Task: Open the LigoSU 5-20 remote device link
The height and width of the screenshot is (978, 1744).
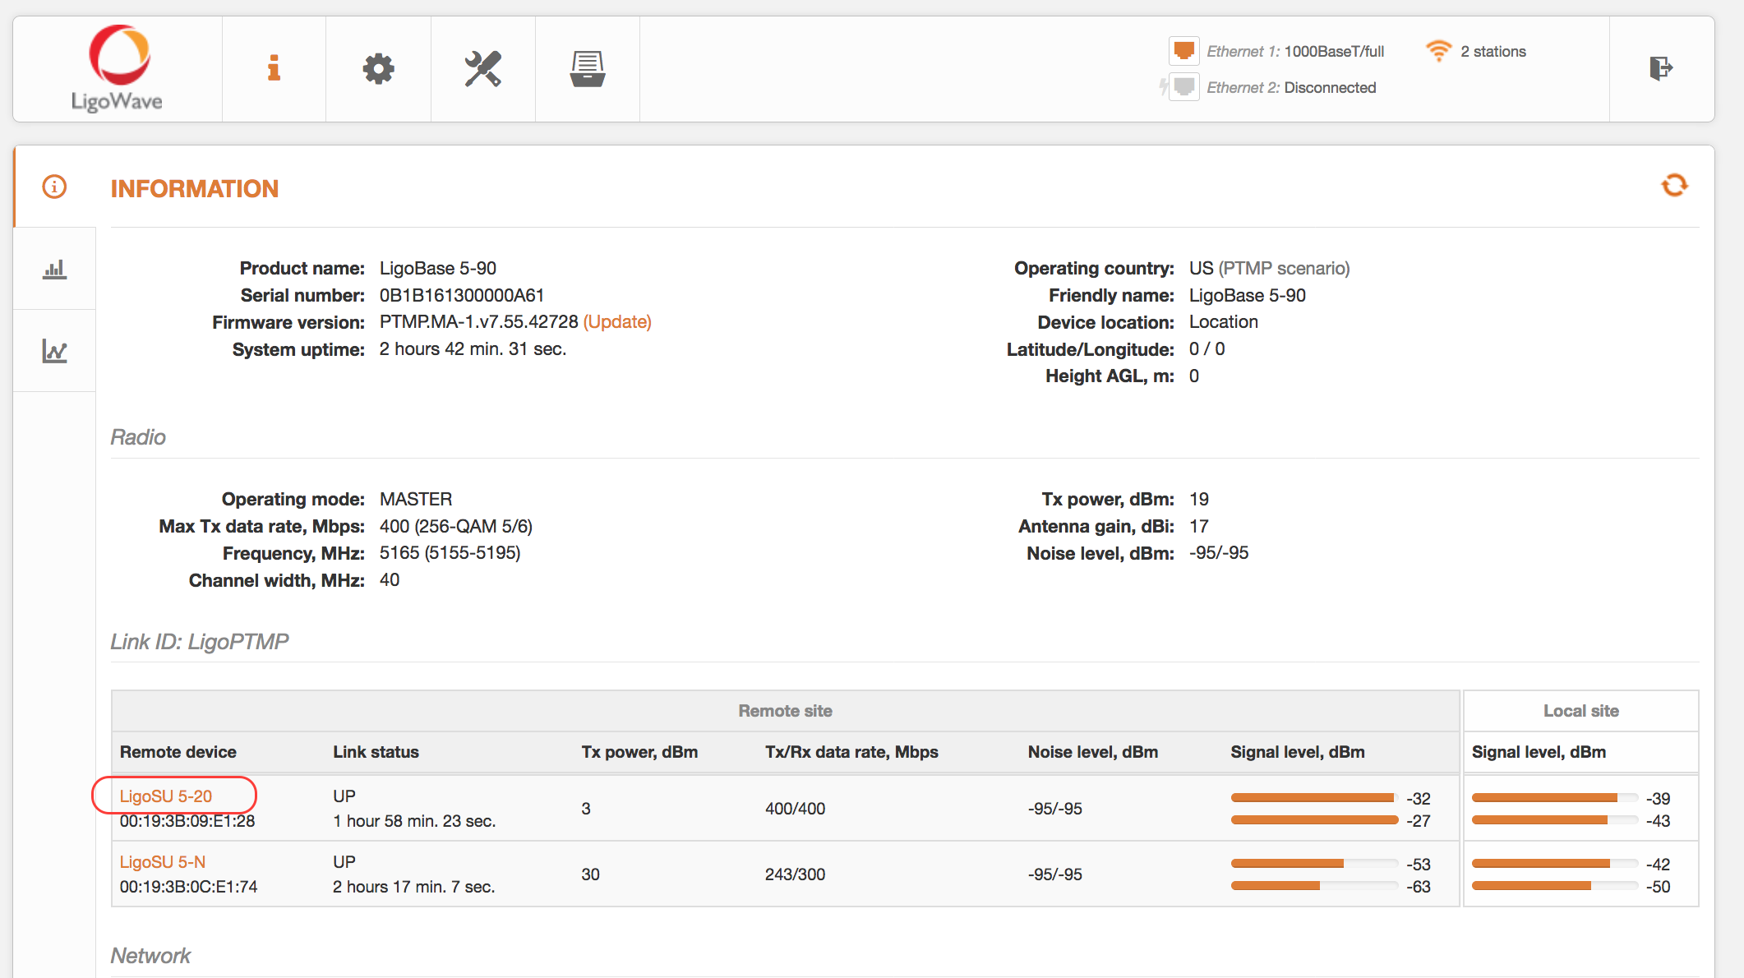Action: point(166,796)
